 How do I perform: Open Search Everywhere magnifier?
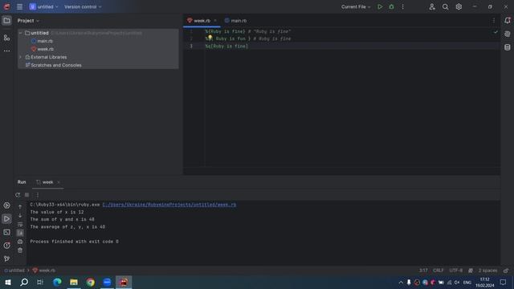445,6
